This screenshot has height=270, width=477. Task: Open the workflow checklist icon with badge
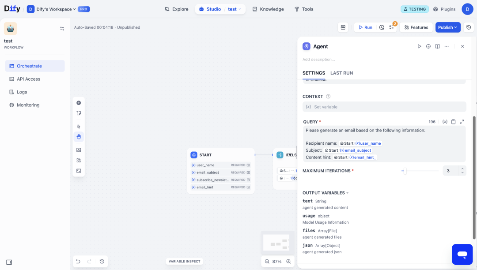tap(392, 27)
